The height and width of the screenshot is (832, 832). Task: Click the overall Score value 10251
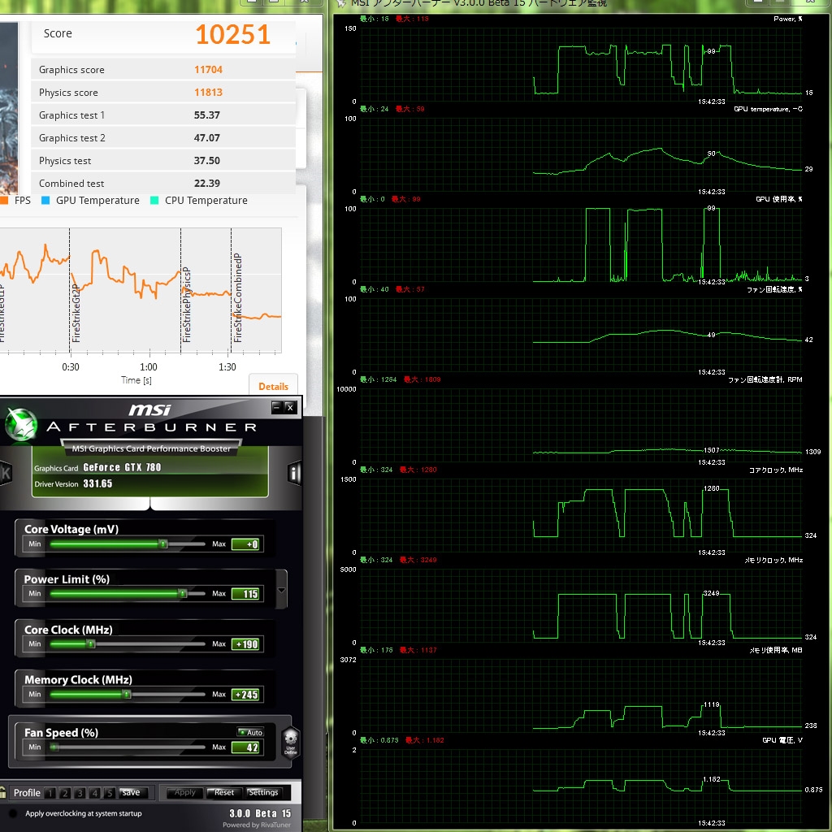(x=233, y=34)
